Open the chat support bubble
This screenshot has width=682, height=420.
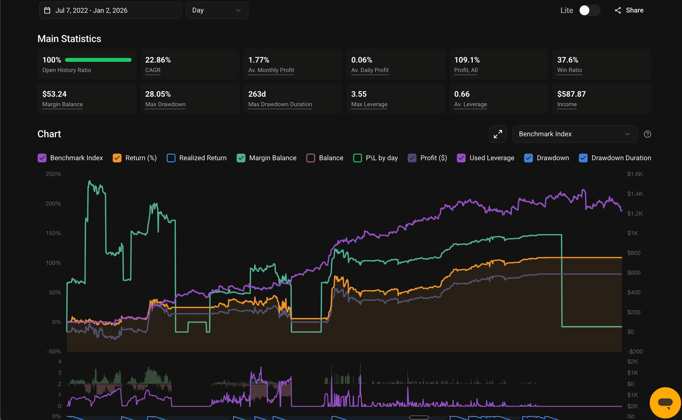point(665,402)
